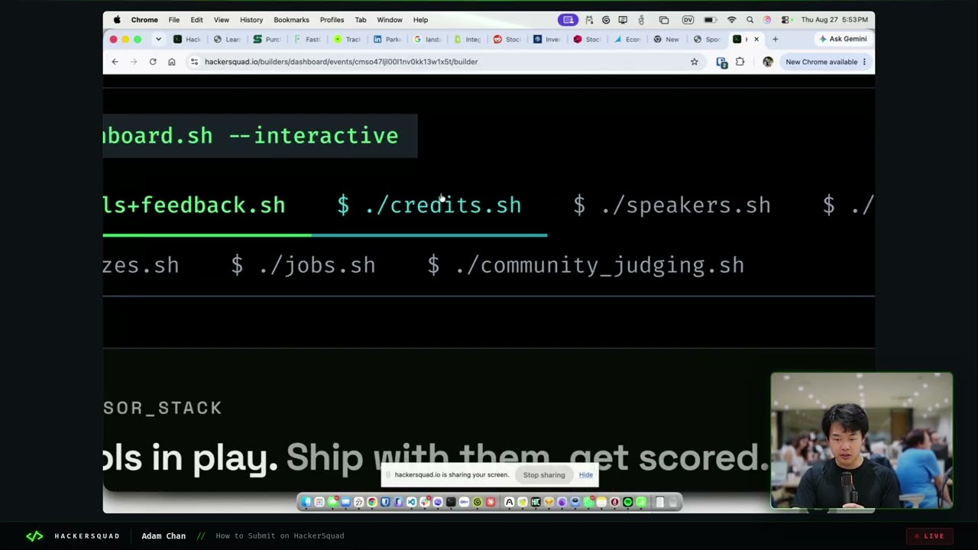Bookmark this page with the star icon
Screen dimensions: 978x550
point(695,62)
